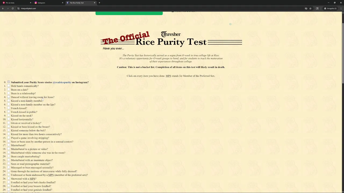The height and width of the screenshot is (193, 344).
Task: Click the green banner button at top
Action: [x=129, y=13]
